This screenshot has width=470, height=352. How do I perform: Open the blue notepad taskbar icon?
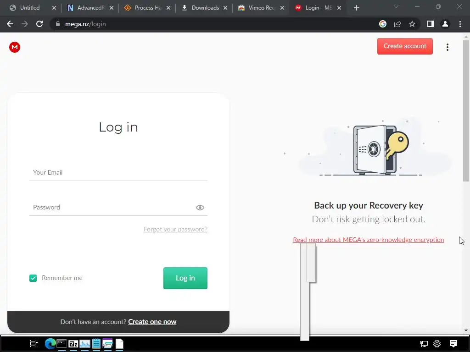coord(96,344)
